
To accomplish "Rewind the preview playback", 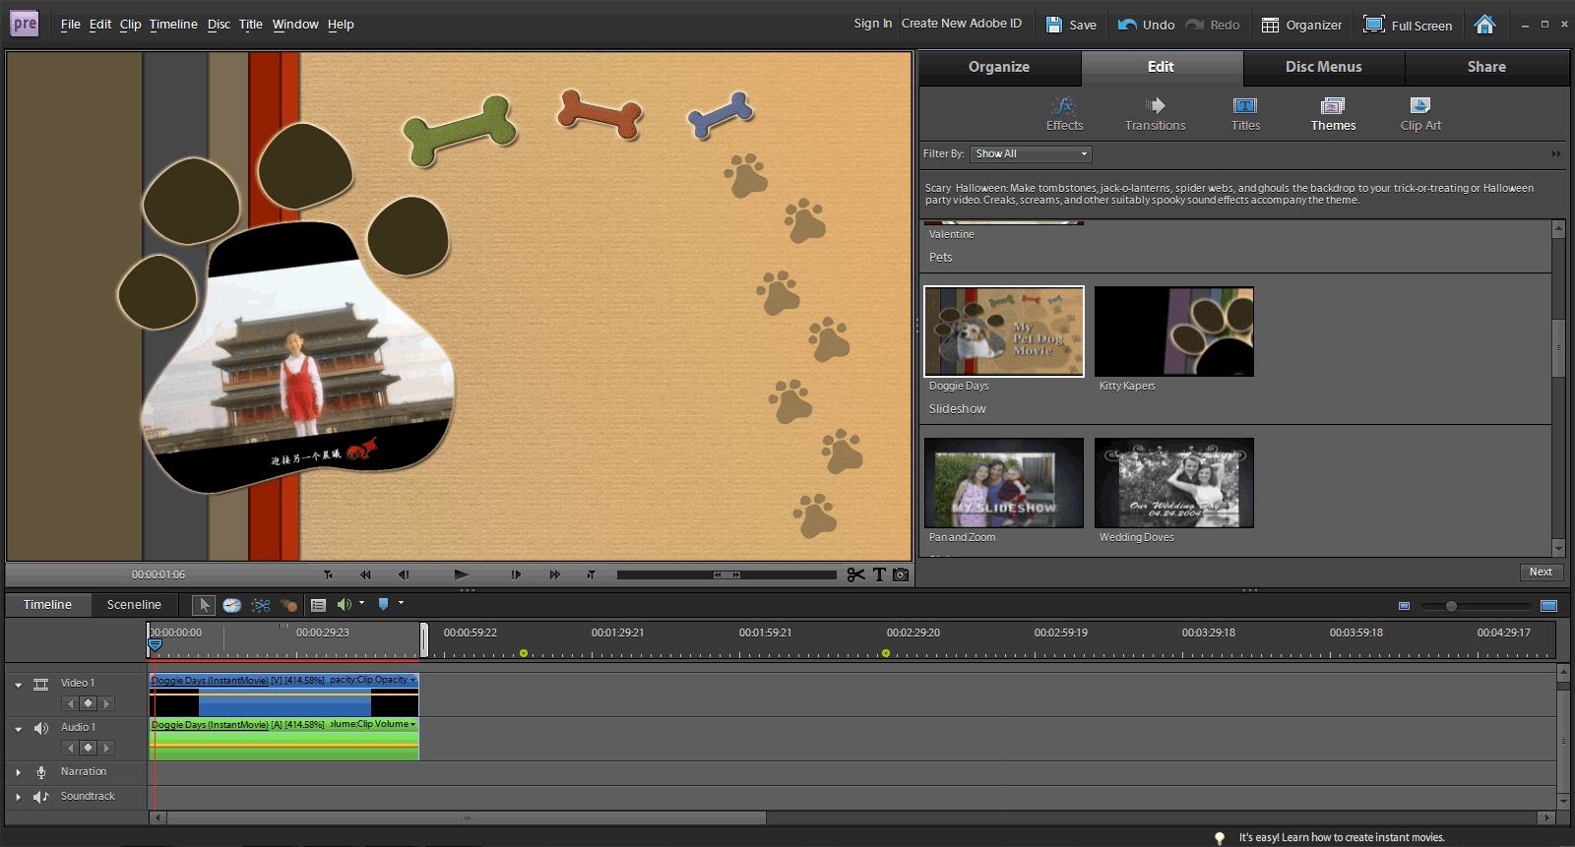I will coord(365,575).
